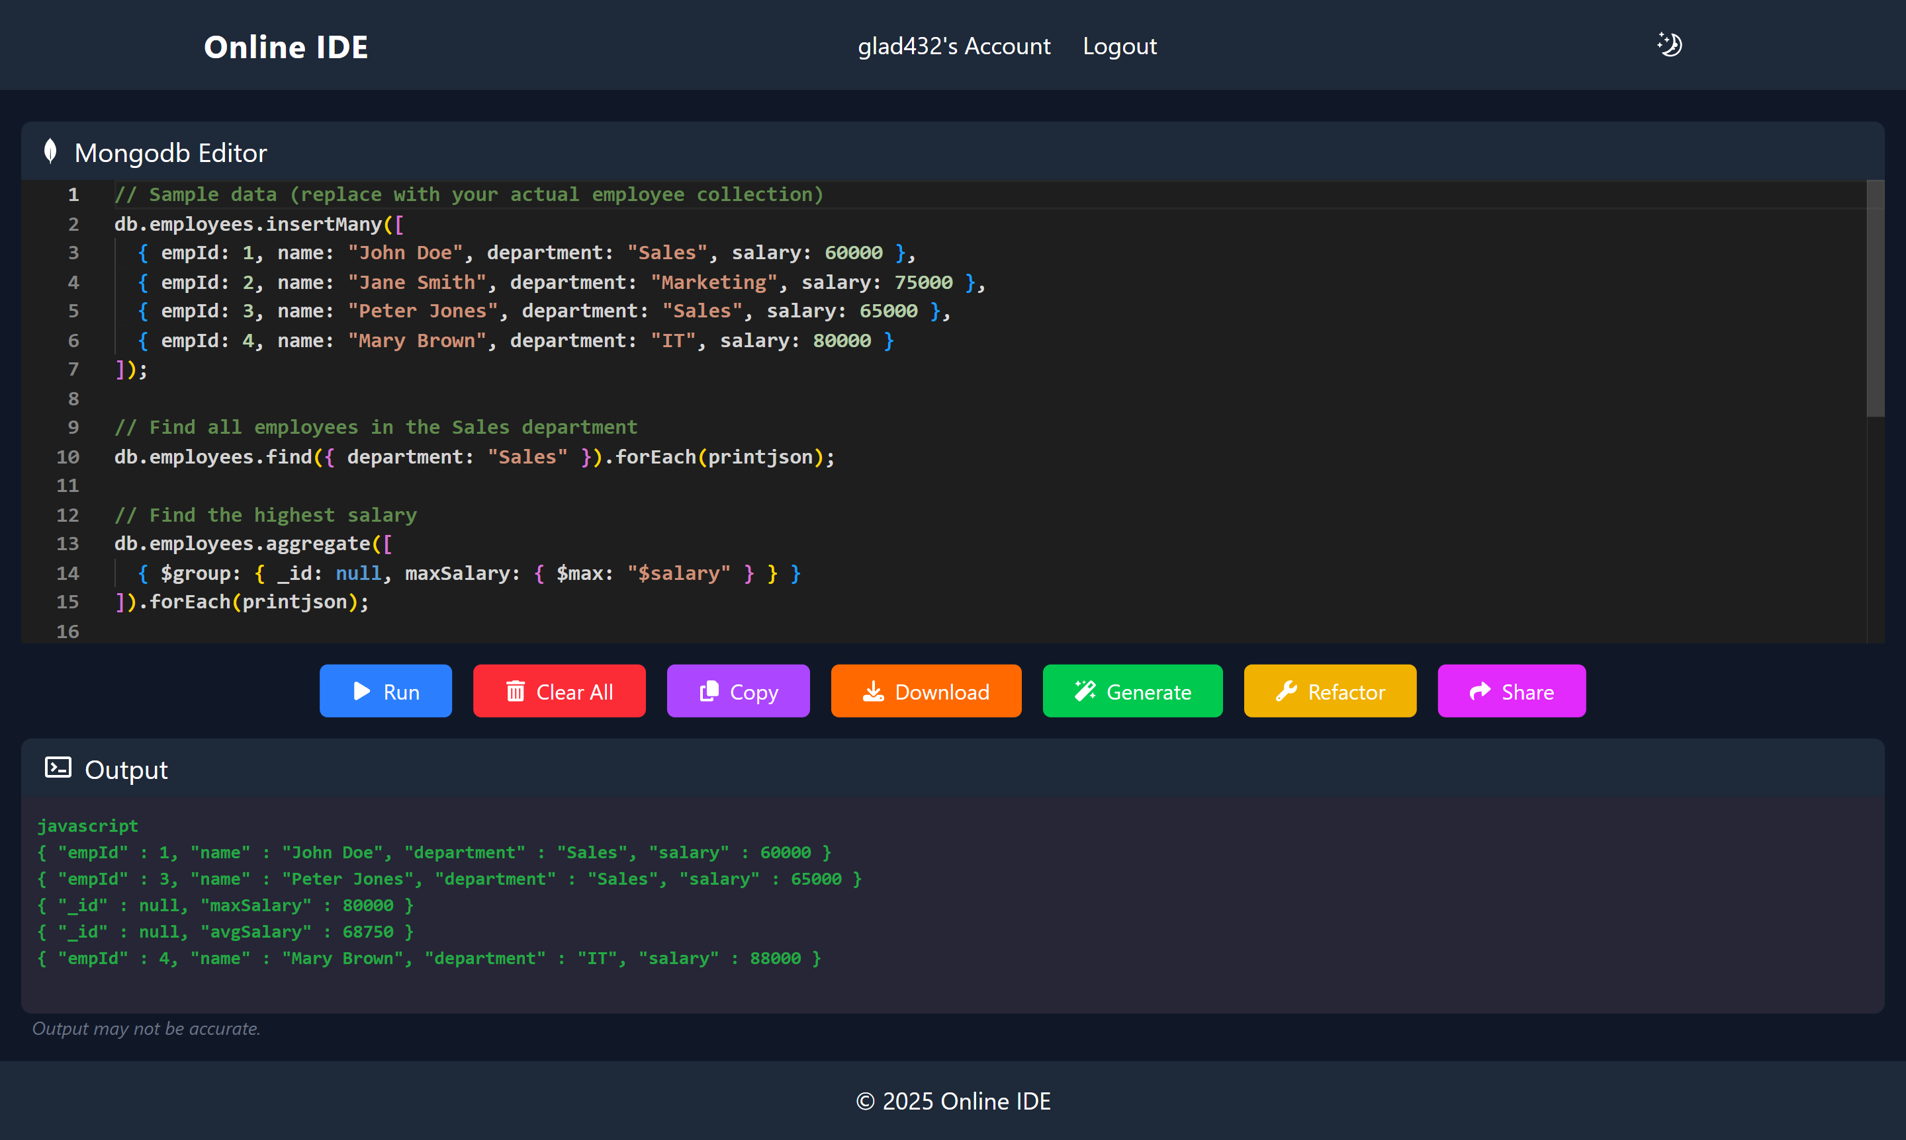Click "Jane Smith" in line 4
Image resolution: width=1906 pixels, height=1140 pixels.
[417, 282]
